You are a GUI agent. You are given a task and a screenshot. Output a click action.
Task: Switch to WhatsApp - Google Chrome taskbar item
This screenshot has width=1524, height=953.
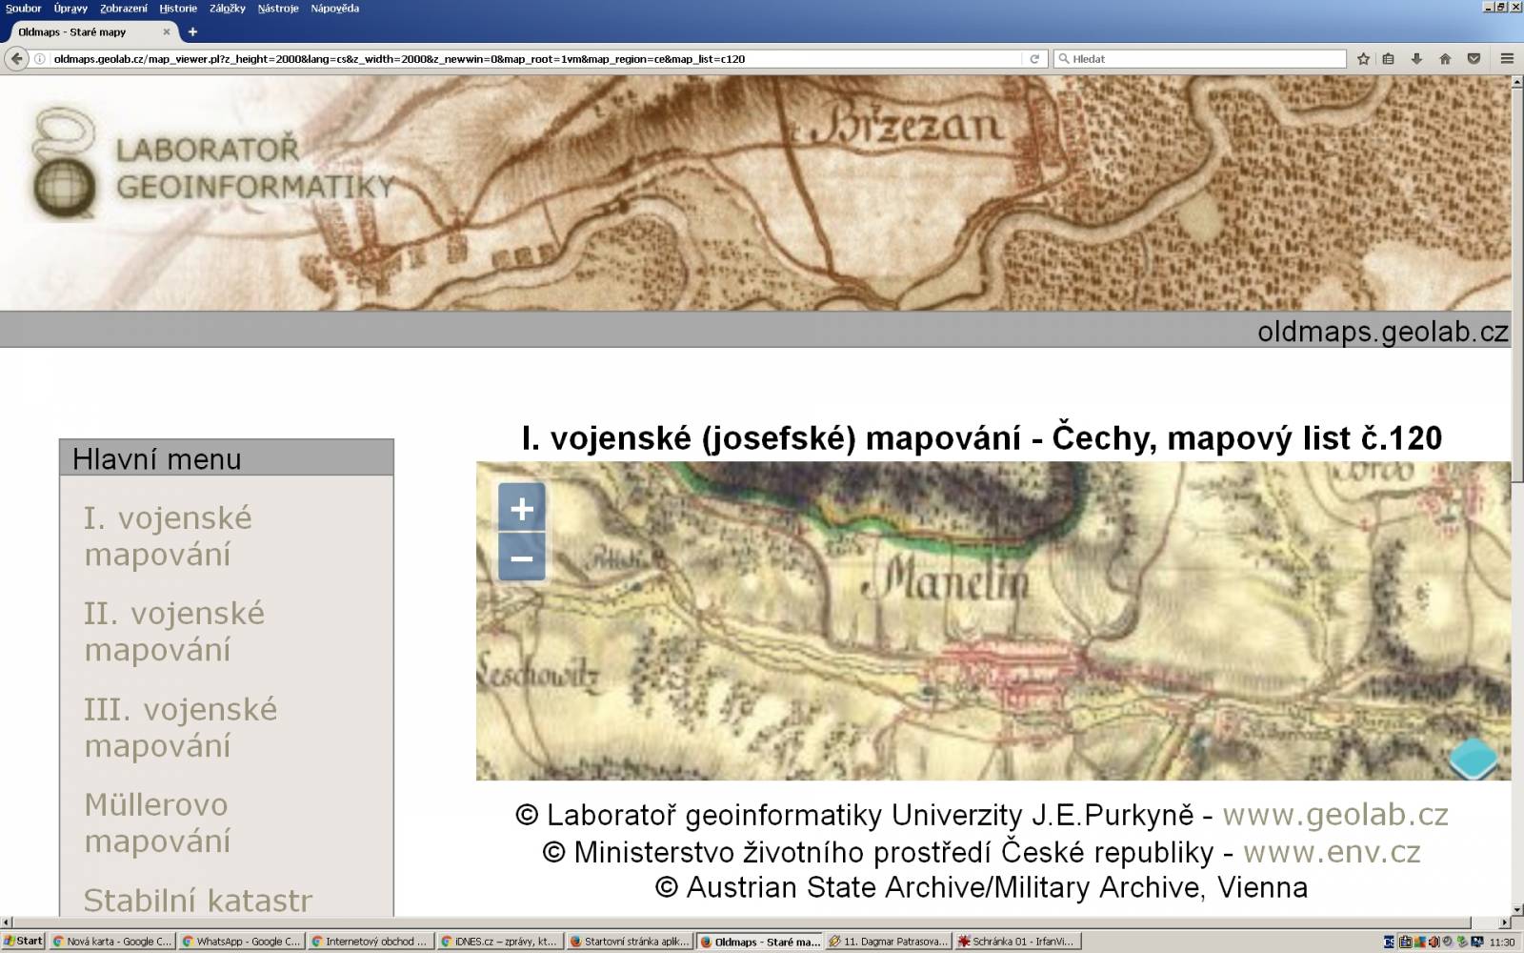pyautogui.click(x=241, y=942)
